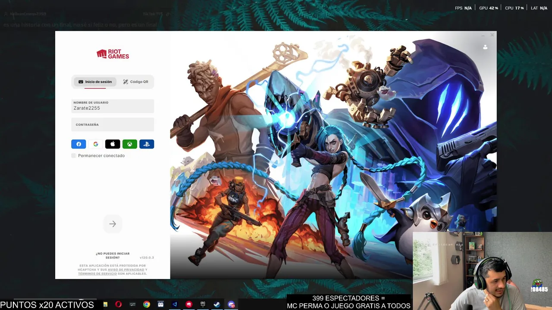Open Steam from the taskbar
Screen dimensions: 552x310
pyautogui.click(x=217, y=304)
